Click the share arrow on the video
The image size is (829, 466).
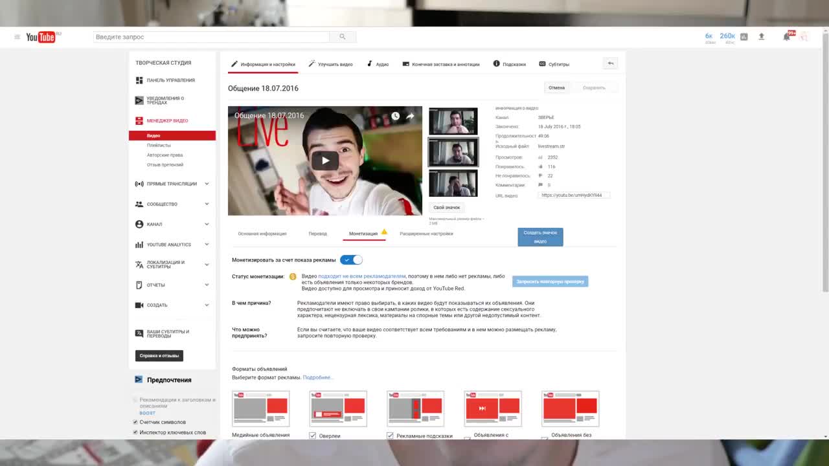point(410,116)
